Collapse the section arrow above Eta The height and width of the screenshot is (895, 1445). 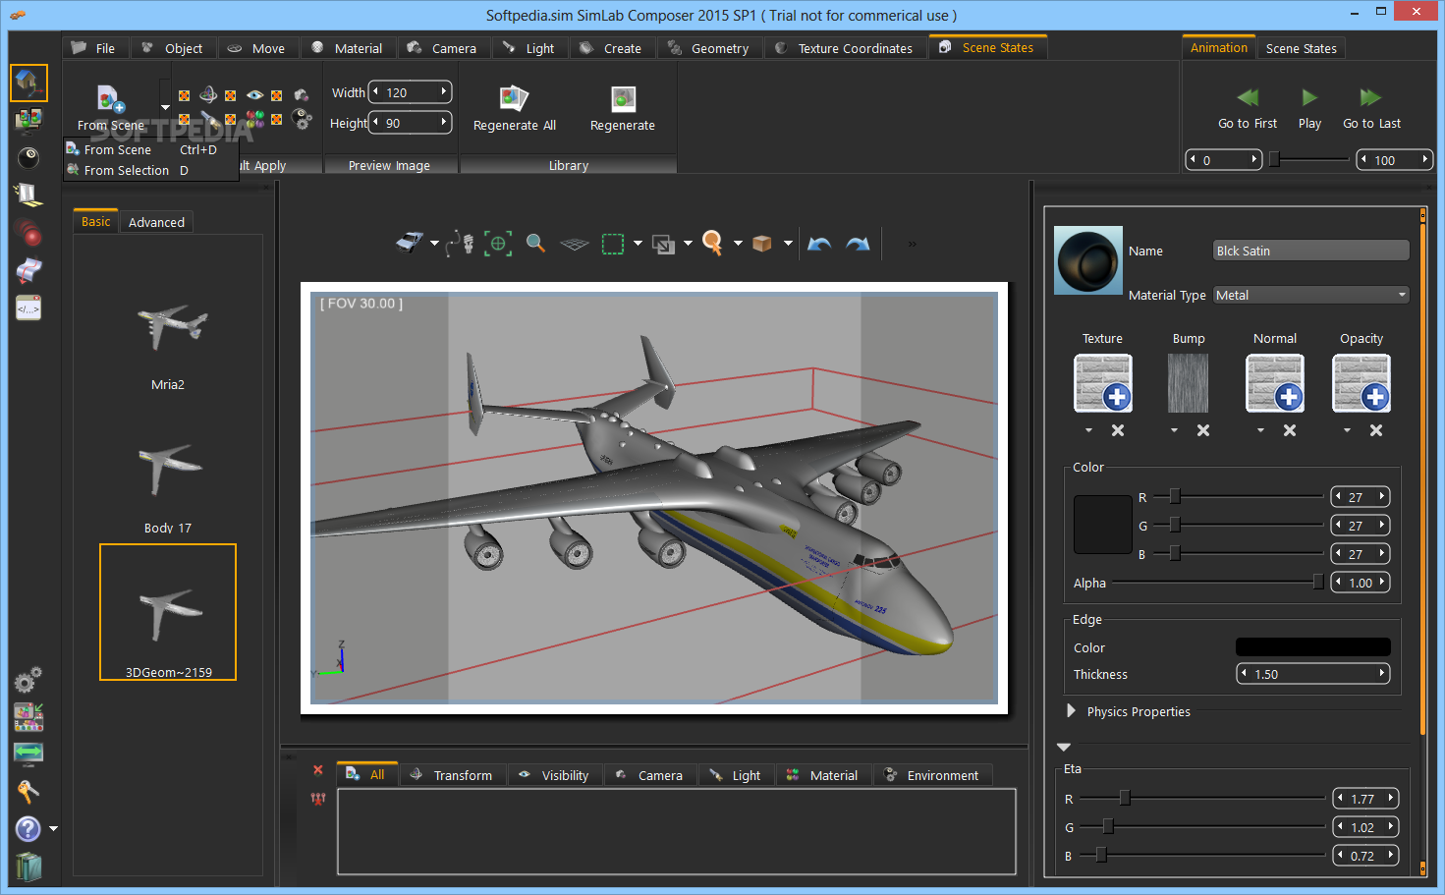pyautogui.click(x=1064, y=748)
